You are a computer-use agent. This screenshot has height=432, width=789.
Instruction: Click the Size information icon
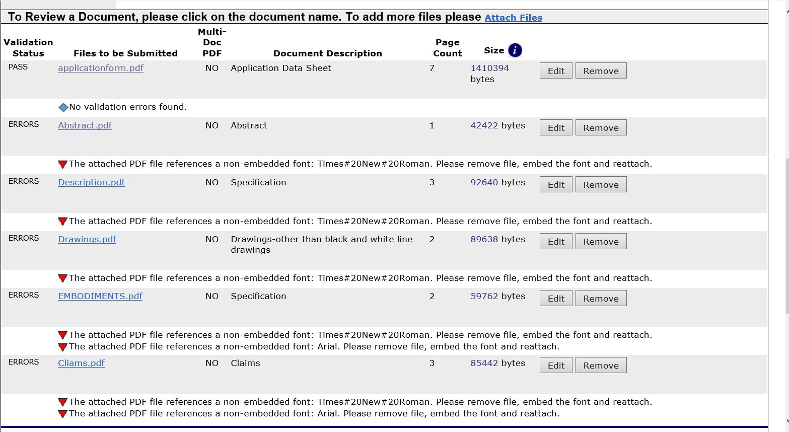tap(515, 50)
